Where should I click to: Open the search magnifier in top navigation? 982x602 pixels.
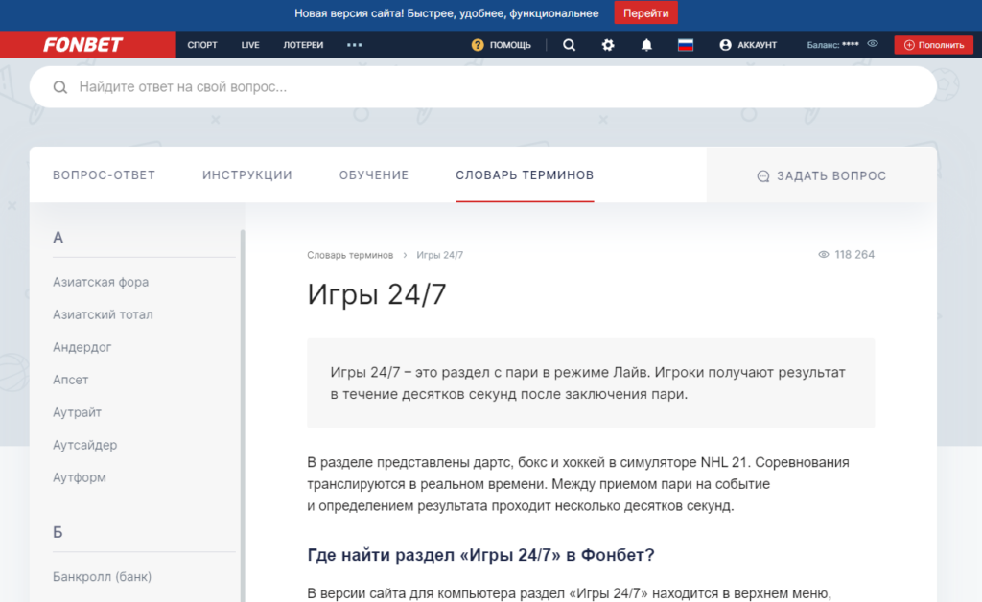click(x=569, y=45)
